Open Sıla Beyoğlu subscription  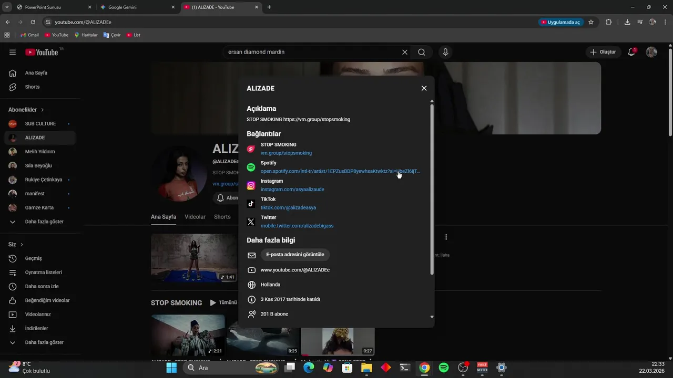point(40,165)
